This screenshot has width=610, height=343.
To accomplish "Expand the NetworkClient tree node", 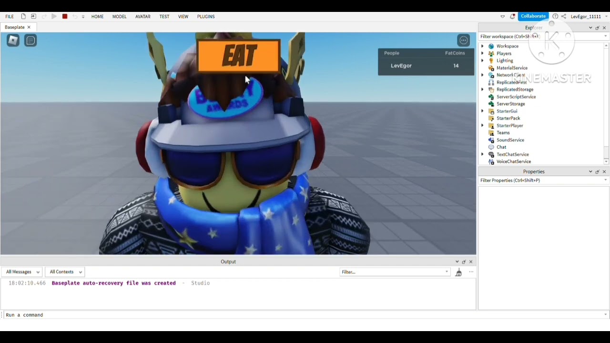I will click(482, 75).
